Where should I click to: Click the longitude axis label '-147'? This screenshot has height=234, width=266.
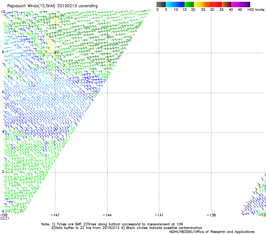pyautogui.click(x=55, y=215)
